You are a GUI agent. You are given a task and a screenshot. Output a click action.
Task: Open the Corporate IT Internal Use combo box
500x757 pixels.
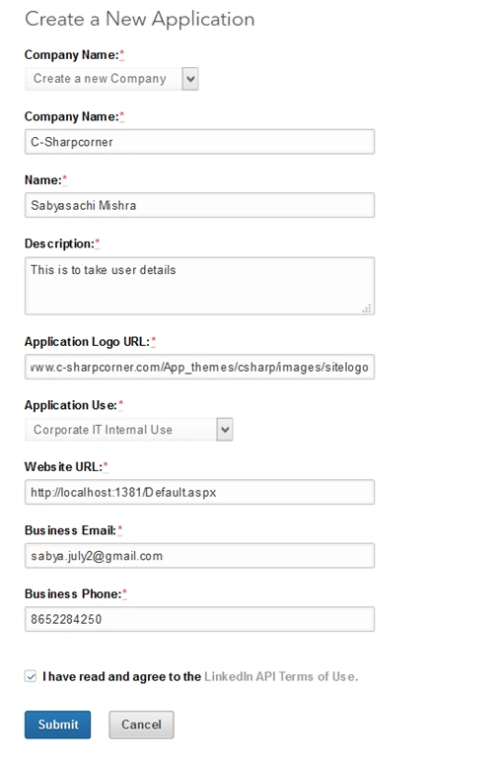pos(129,429)
